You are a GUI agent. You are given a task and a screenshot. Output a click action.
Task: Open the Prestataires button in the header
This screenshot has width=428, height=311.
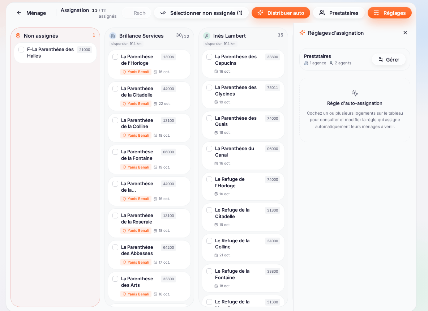[x=338, y=13]
